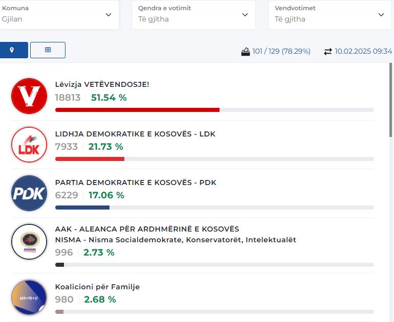Click the Koalicioni për Familje progress bar
The height and width of the screenshot is (322, 394).
tap(59, 312)
